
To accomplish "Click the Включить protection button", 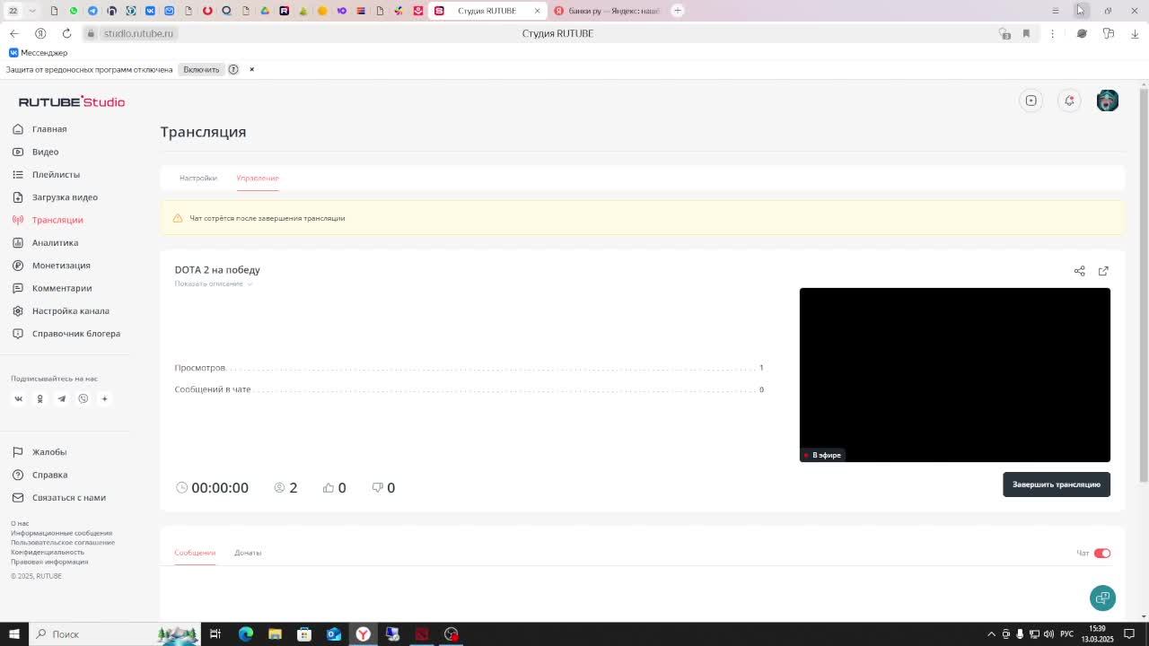I will [201, 69].
